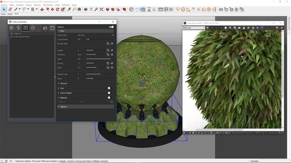The image size is (291, 163).
Task: Select the Scale tool
Action: tap(63, 9)
